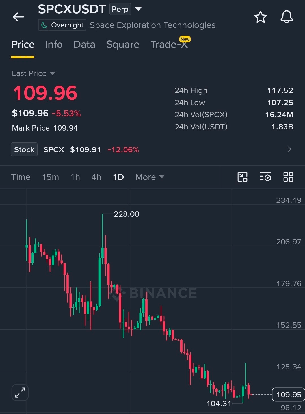The image size is (305, 414).
Task: Tap the back arrow icon
Action: 18,17
